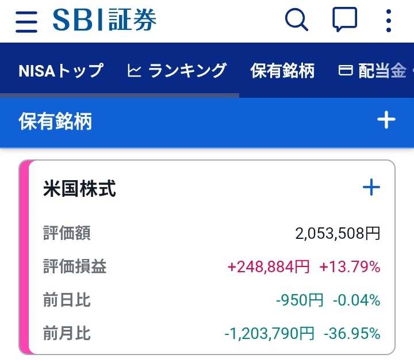Open the hamburger menu
414x362 pixels.
pos(26,22)
